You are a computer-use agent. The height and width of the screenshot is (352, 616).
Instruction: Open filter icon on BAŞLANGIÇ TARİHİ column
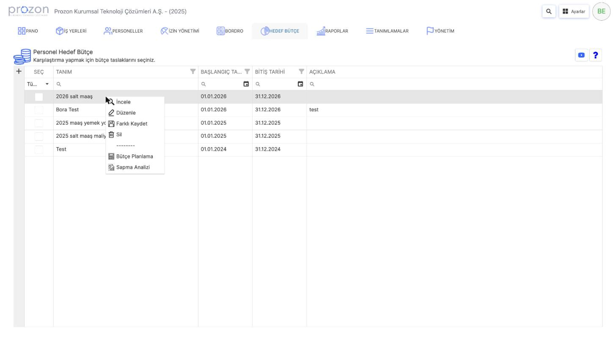point(247,71)
